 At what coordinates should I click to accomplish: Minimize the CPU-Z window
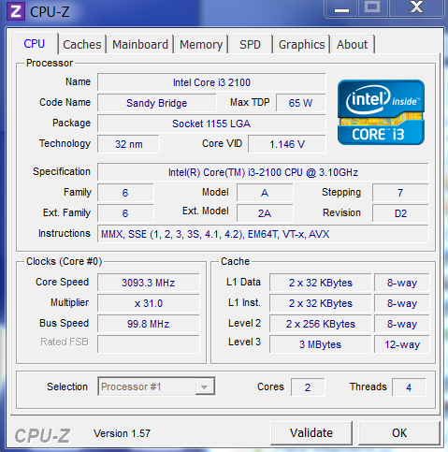click(x=342, y=8)
